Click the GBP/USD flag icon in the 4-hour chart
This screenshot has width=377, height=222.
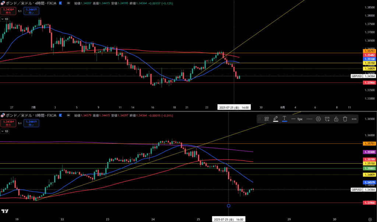point(3,3)
